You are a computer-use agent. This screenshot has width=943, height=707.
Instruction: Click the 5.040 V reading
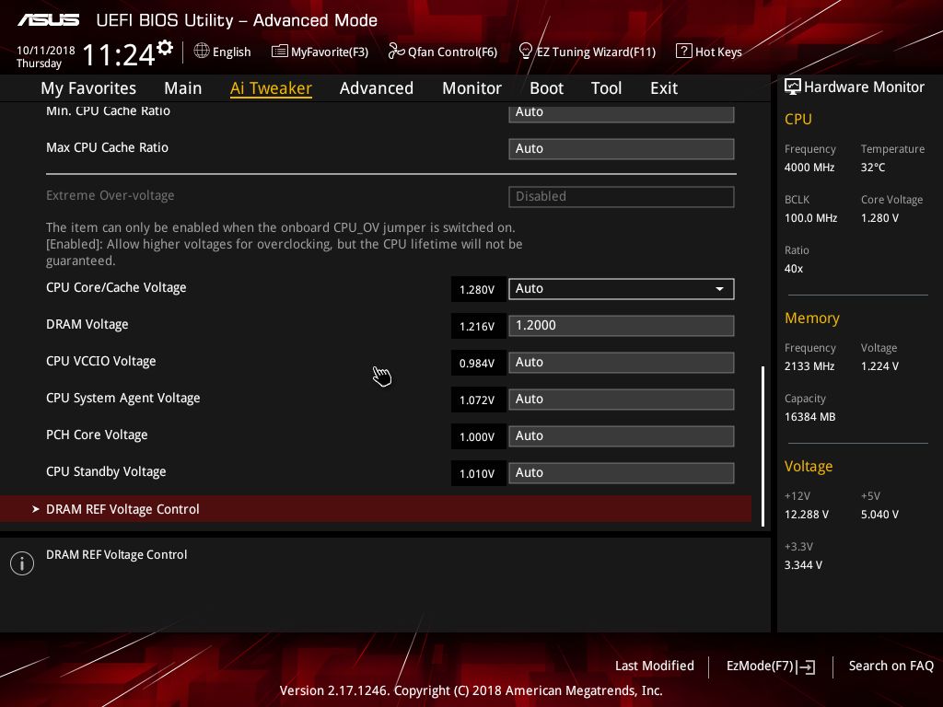click(x=879, y=515)
